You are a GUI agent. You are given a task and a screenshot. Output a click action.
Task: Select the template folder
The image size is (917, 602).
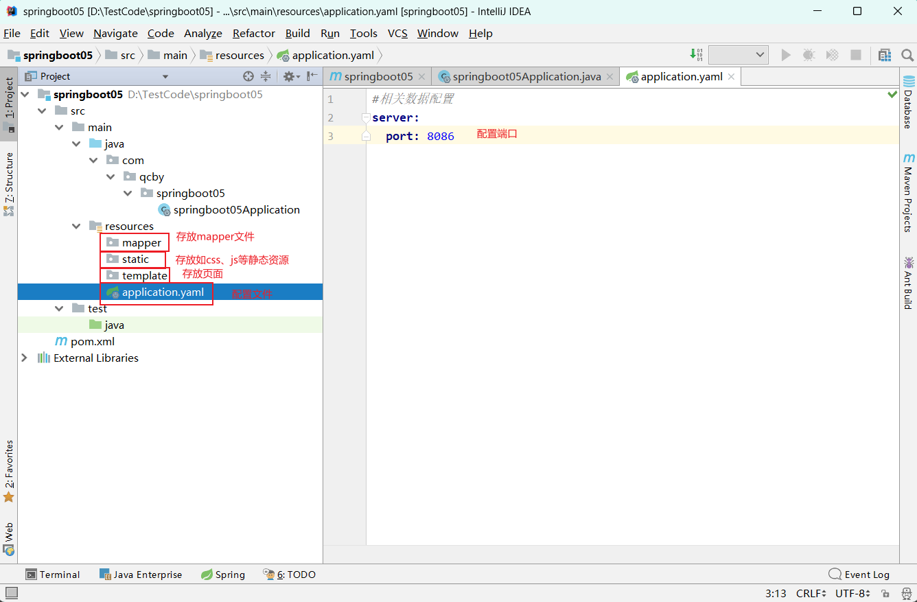(x=137, y=276)
